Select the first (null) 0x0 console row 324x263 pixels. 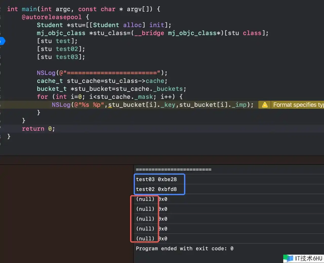[151, 199]
